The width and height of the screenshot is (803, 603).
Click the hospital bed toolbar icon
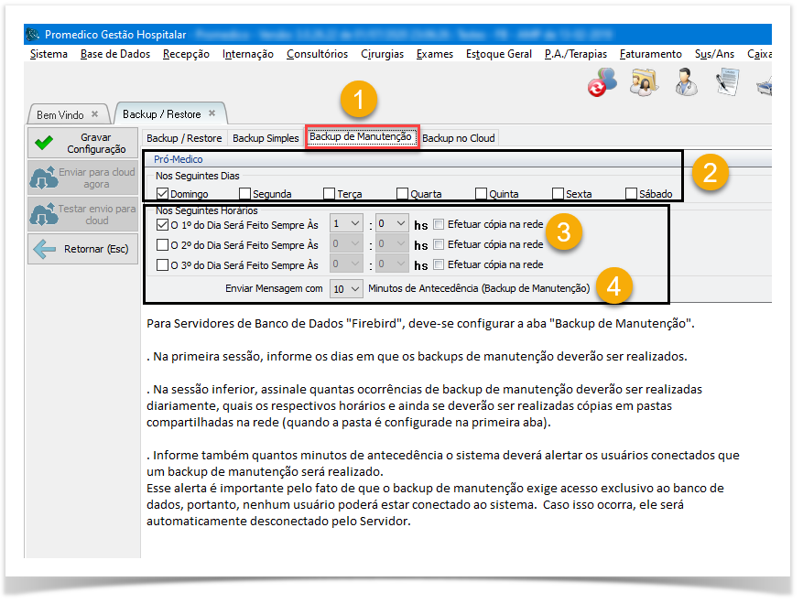[x=764, y=84]
